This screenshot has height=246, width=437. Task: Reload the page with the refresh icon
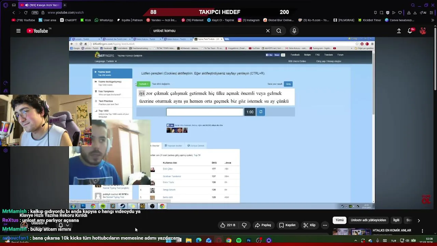click(x=26, y=13)
